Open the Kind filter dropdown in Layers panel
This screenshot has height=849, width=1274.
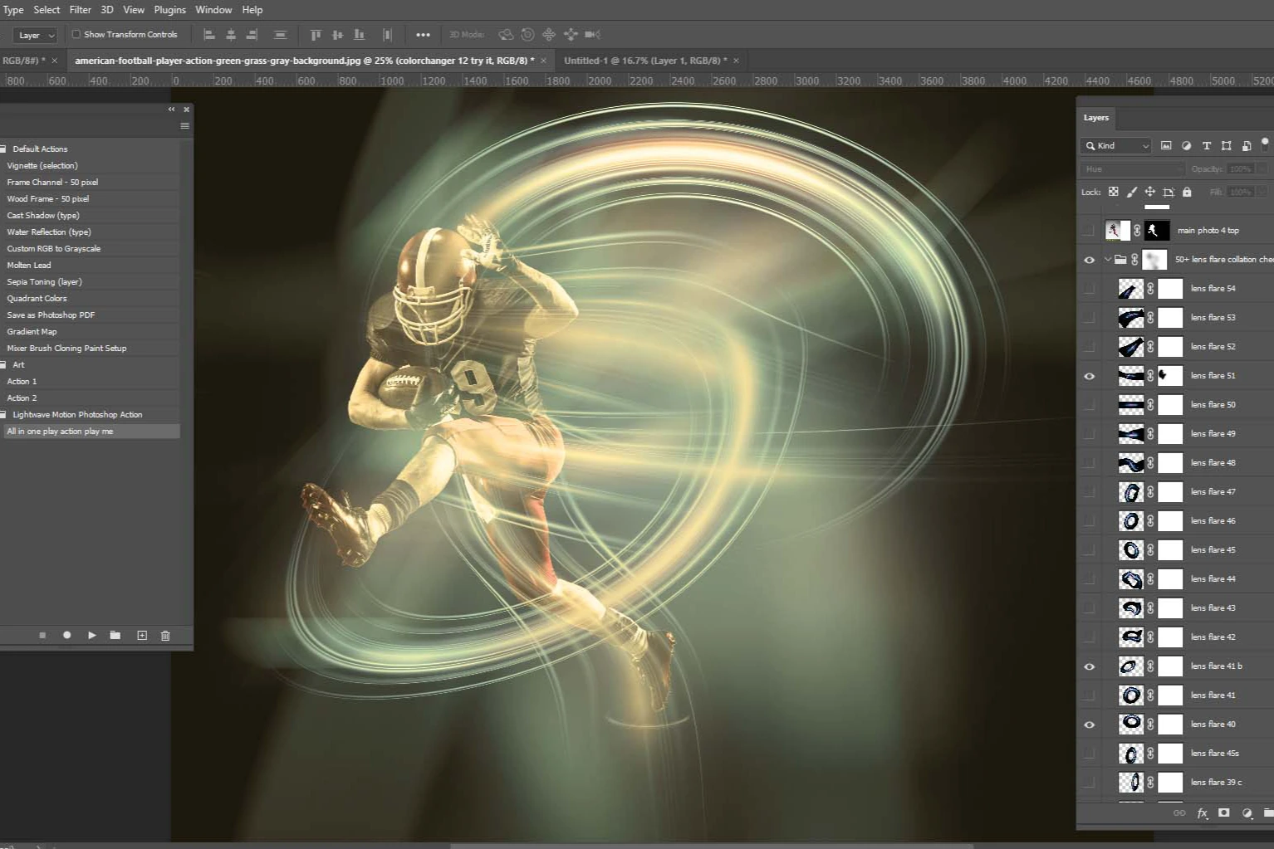[1115, 146]
